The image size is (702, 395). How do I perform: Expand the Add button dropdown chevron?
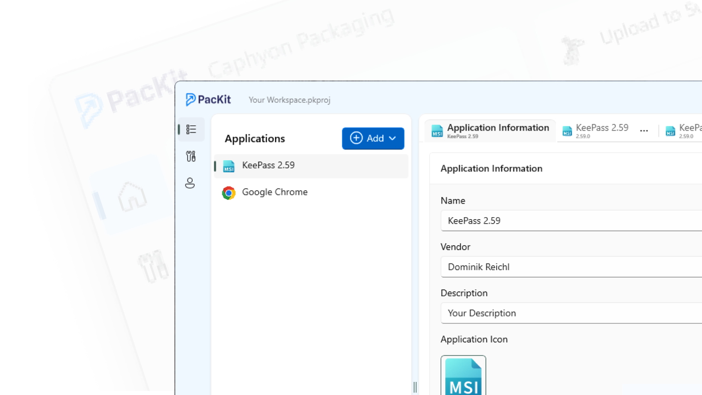click(x=393, y=139)
